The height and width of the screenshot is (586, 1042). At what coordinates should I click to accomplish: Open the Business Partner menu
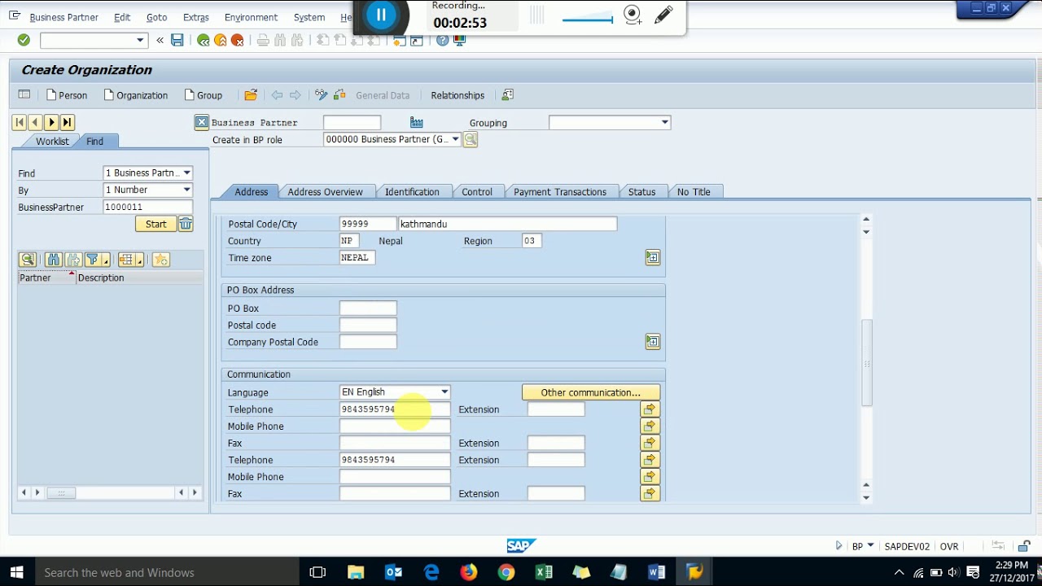point(63,17)
